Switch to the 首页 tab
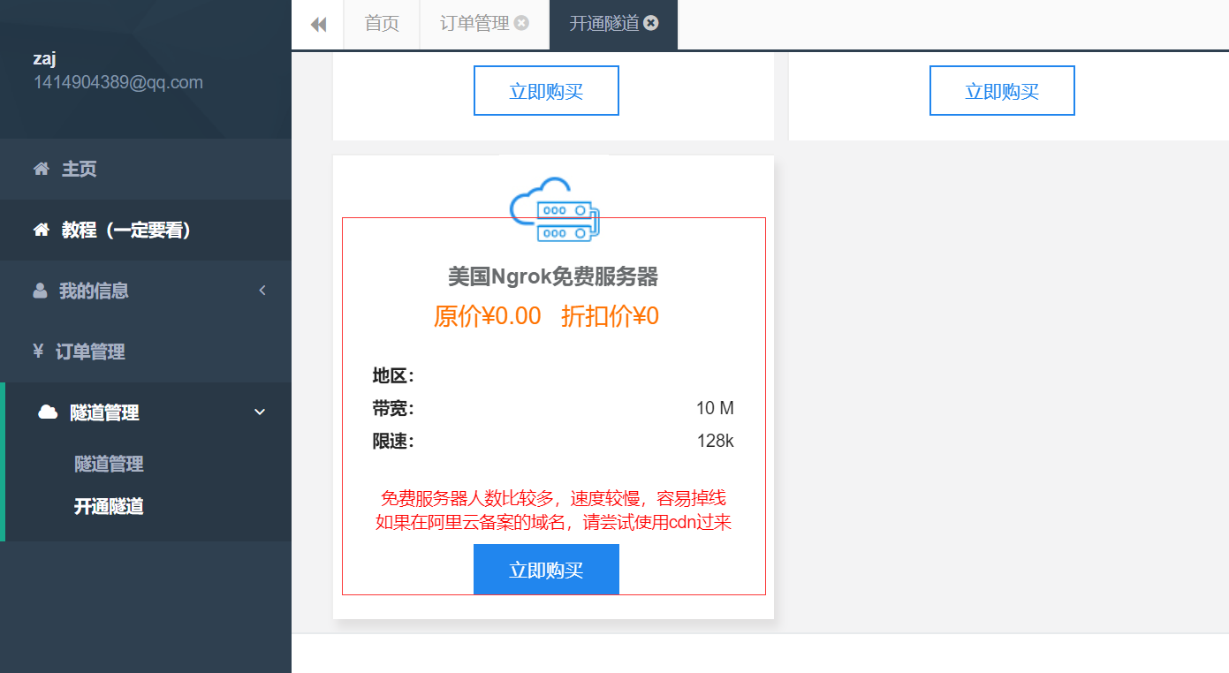This screenshot has width=1229, height=673. click(x=382, y=24)
